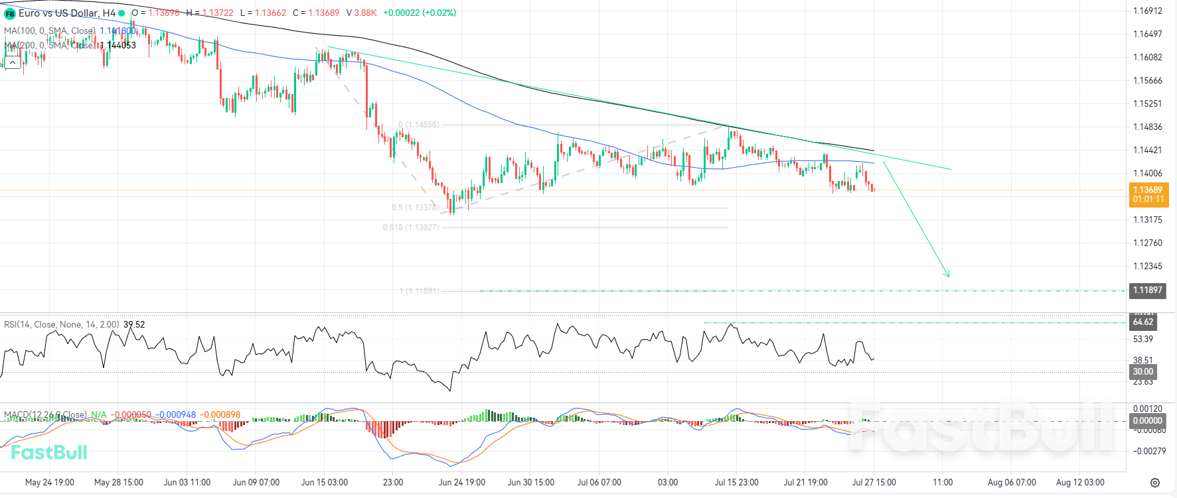Image resolution: width=1177 pixels, height=498 pixels.
Task: Click the green market status dot
Action: pos(121,13)
